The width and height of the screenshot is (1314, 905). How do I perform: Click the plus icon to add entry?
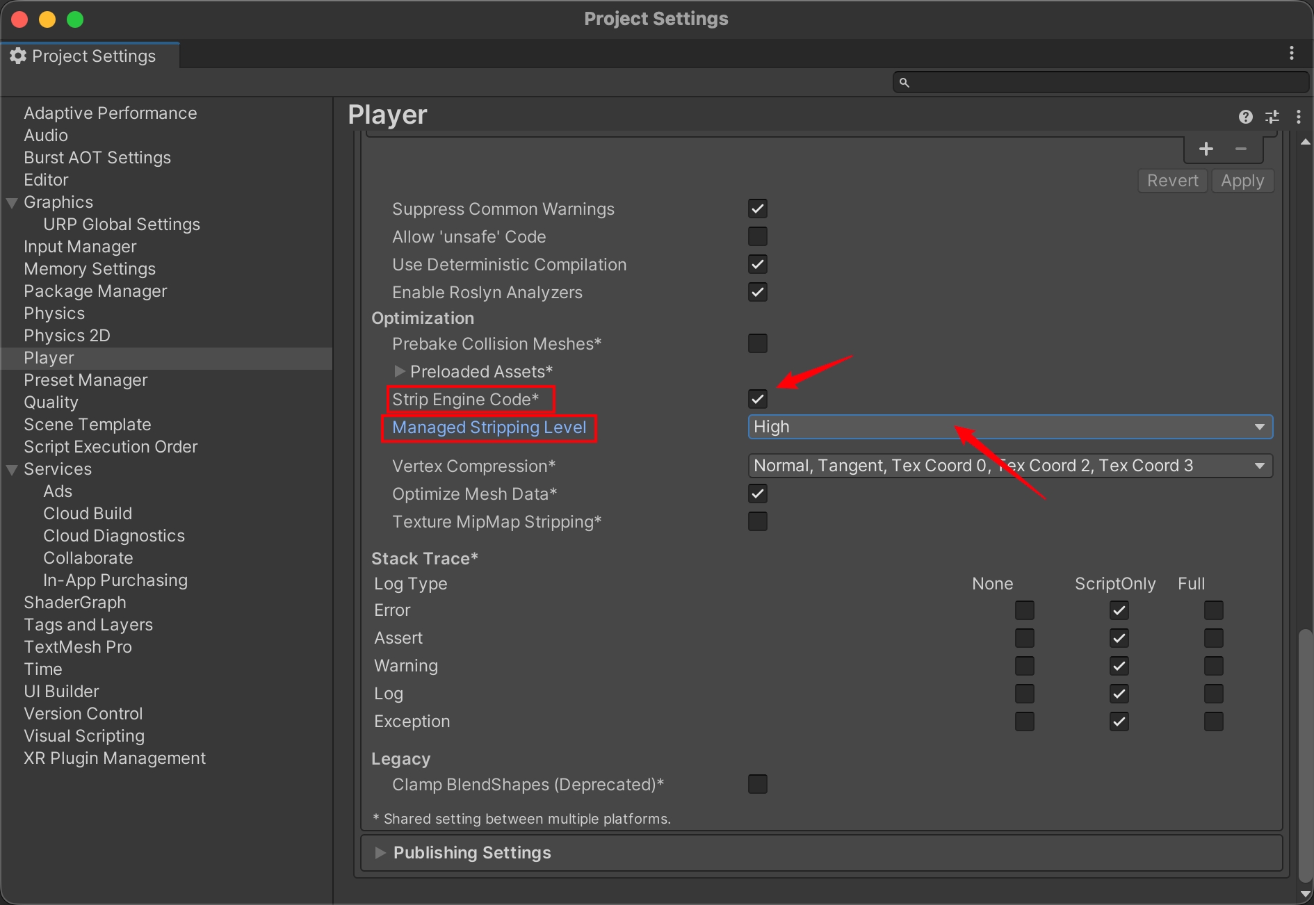[x=1206, y=149]
